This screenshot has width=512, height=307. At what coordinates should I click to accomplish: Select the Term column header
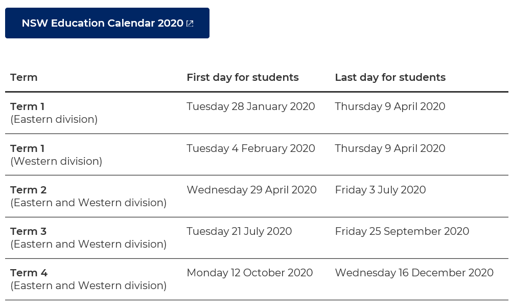[x=24, y=77]
